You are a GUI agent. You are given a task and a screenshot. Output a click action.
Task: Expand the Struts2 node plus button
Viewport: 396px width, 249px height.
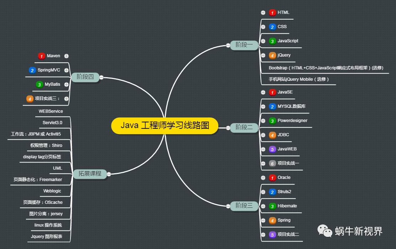[263, 192]
